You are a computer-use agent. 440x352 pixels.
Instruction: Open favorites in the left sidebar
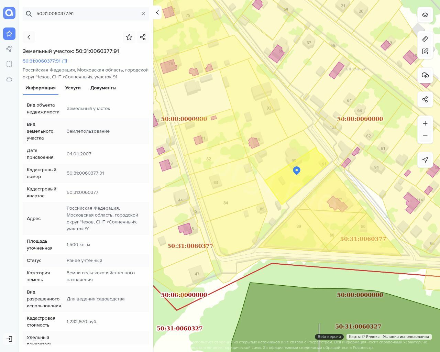[9, 34]
